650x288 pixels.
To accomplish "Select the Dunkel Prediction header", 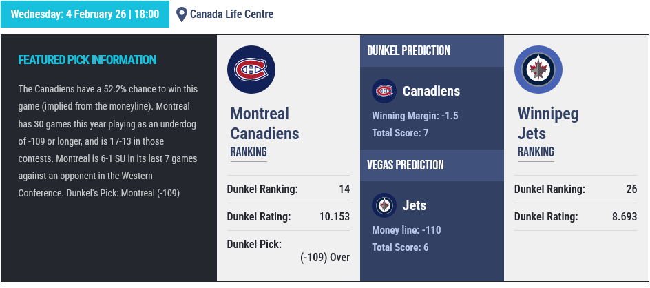I will click(408, 51).
